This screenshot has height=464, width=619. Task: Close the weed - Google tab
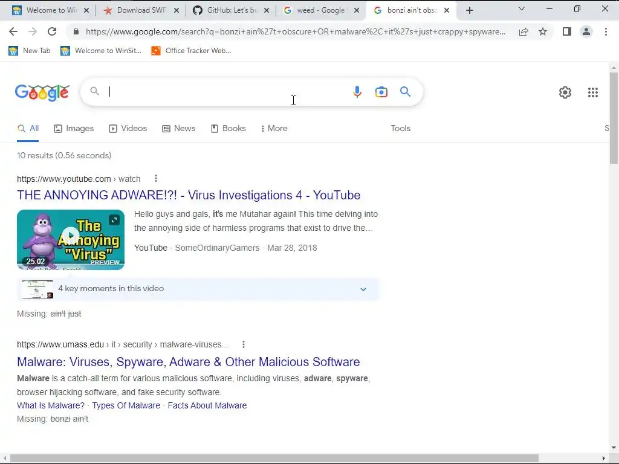click(357, 11)
